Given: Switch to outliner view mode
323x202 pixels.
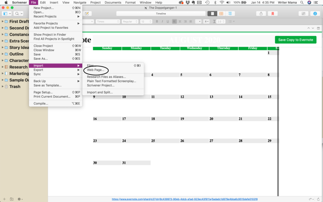Looking at the screenshot, I should pos(230,14).
